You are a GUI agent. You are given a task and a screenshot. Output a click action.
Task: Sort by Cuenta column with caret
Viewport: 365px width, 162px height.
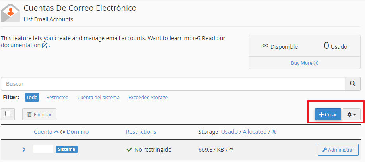click(47, 132)
